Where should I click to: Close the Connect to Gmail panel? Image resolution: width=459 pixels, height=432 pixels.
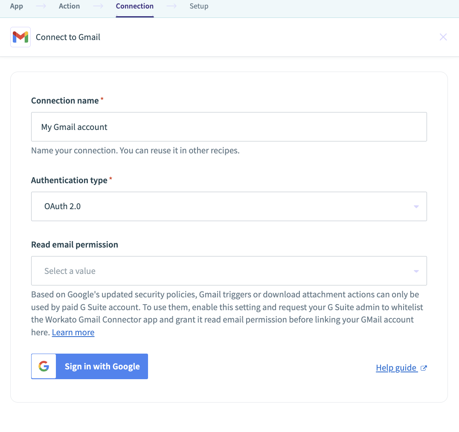(x=443, y=37)
